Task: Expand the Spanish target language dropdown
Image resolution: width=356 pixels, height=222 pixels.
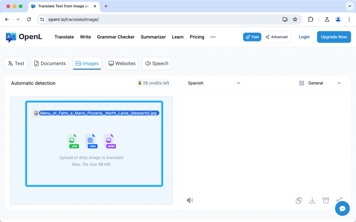Action: (x=214, y=83)
